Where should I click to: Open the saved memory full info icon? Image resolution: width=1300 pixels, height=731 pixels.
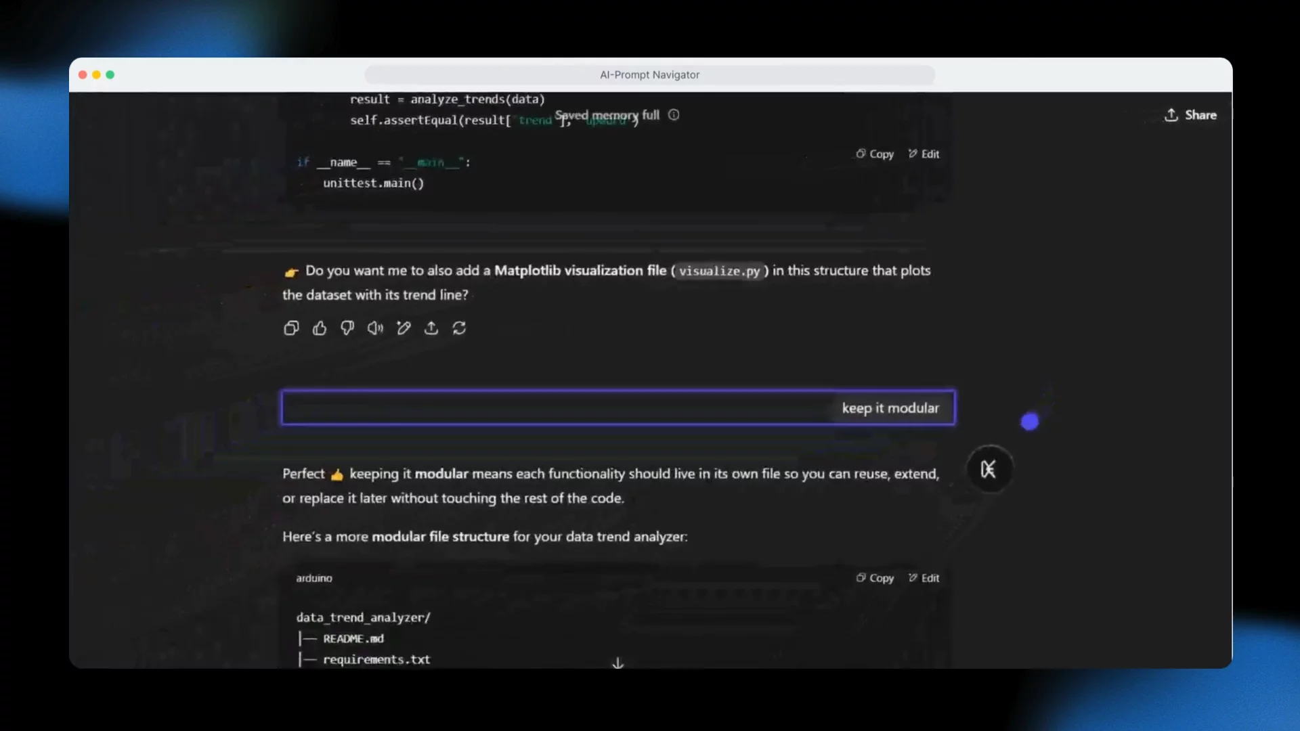tap(674, 115)
